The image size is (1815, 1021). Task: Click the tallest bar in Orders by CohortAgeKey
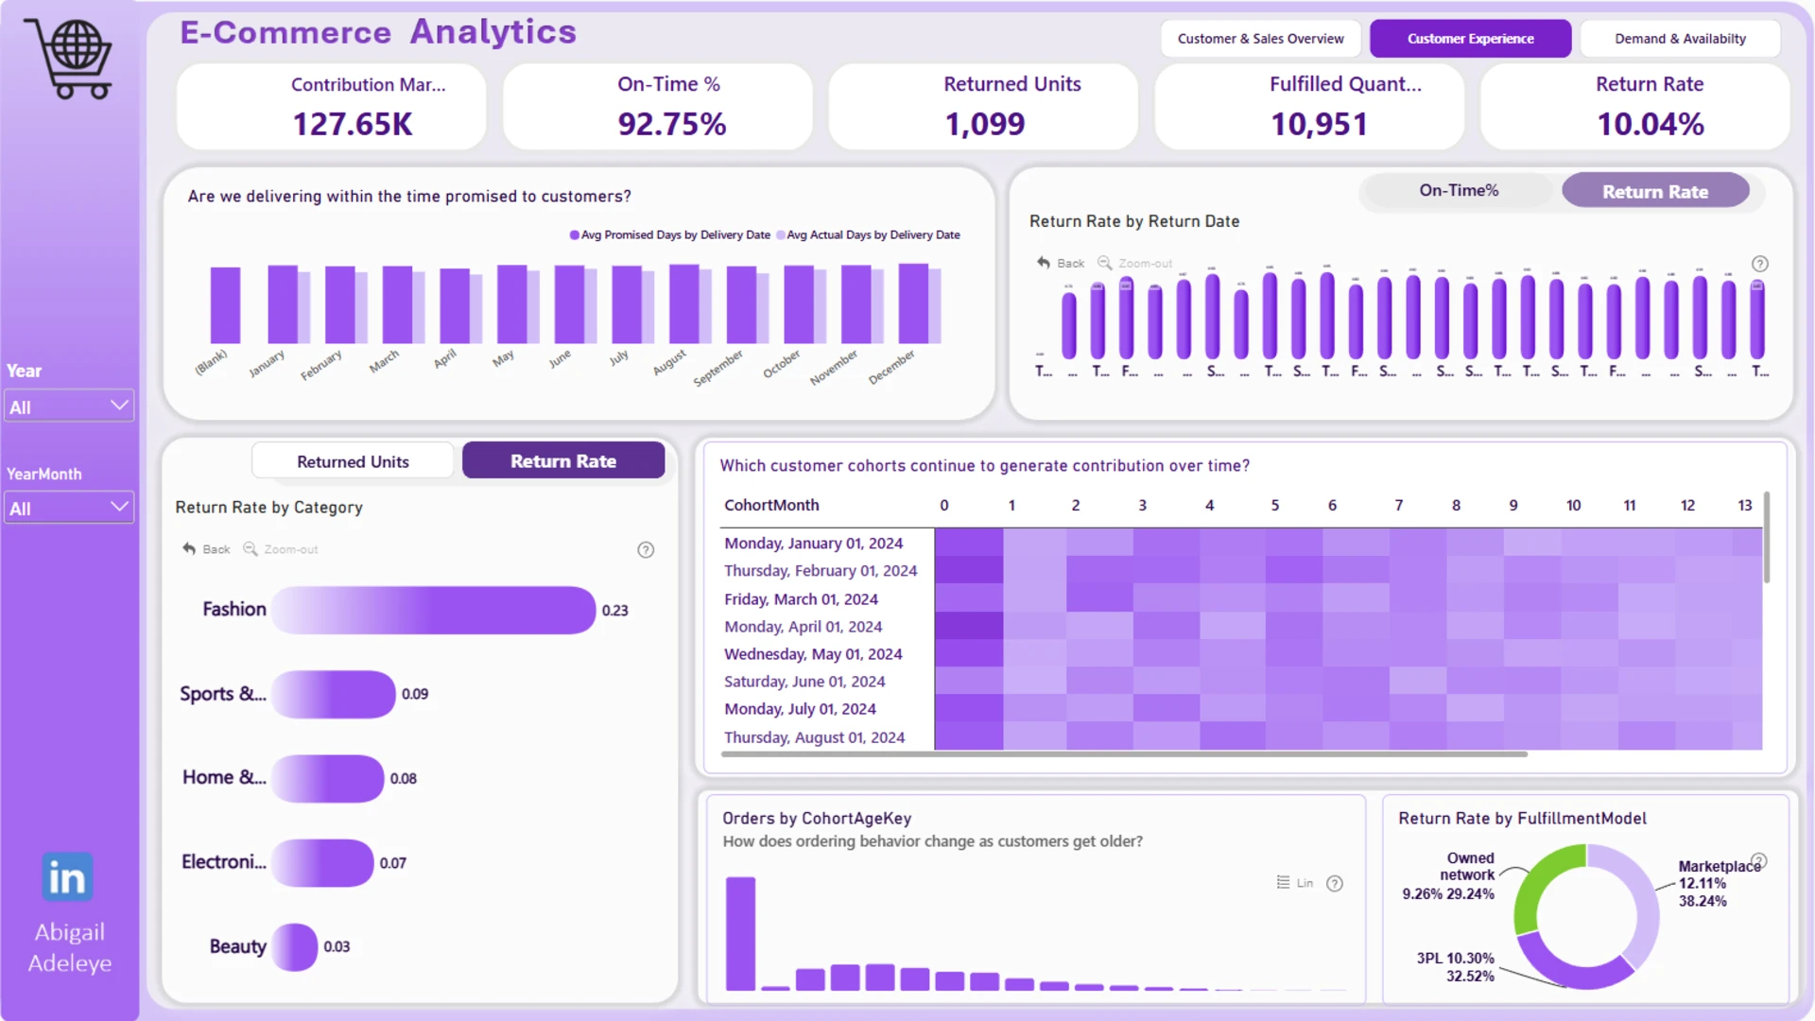tap(740, 934)
